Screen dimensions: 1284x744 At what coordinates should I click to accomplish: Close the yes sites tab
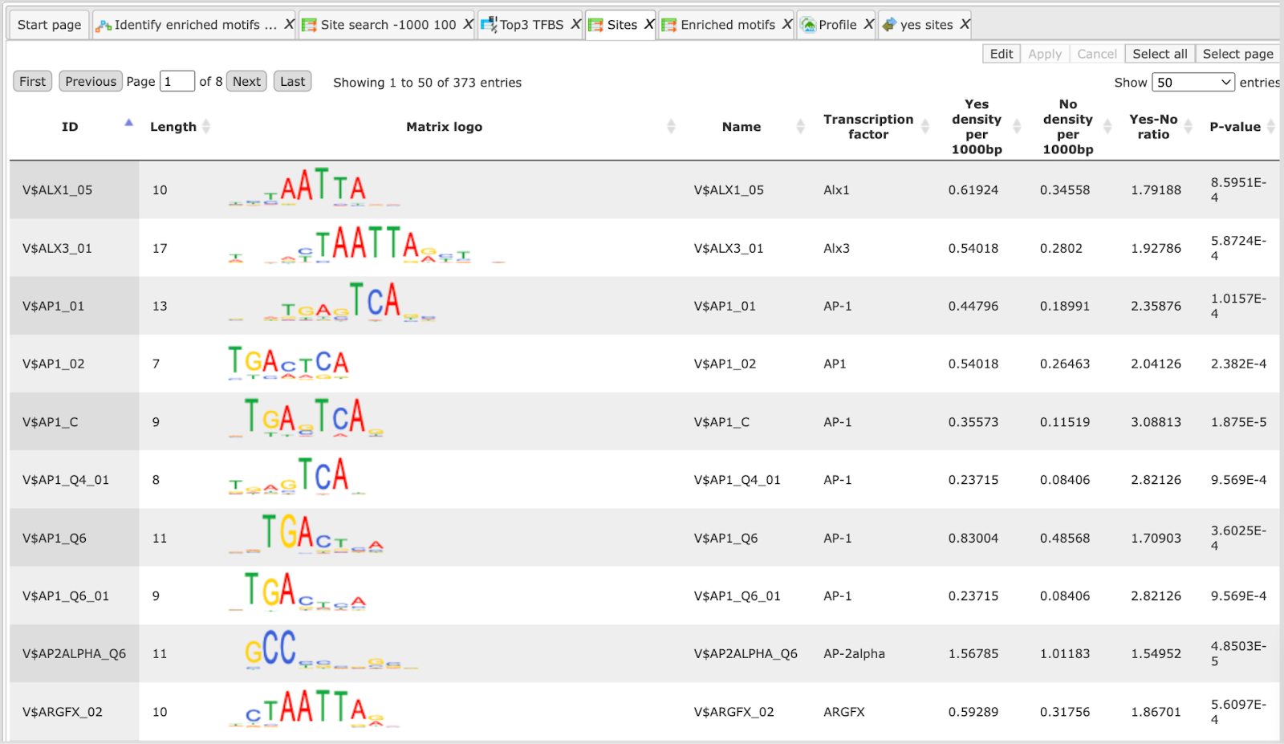[x=965, y=25]
